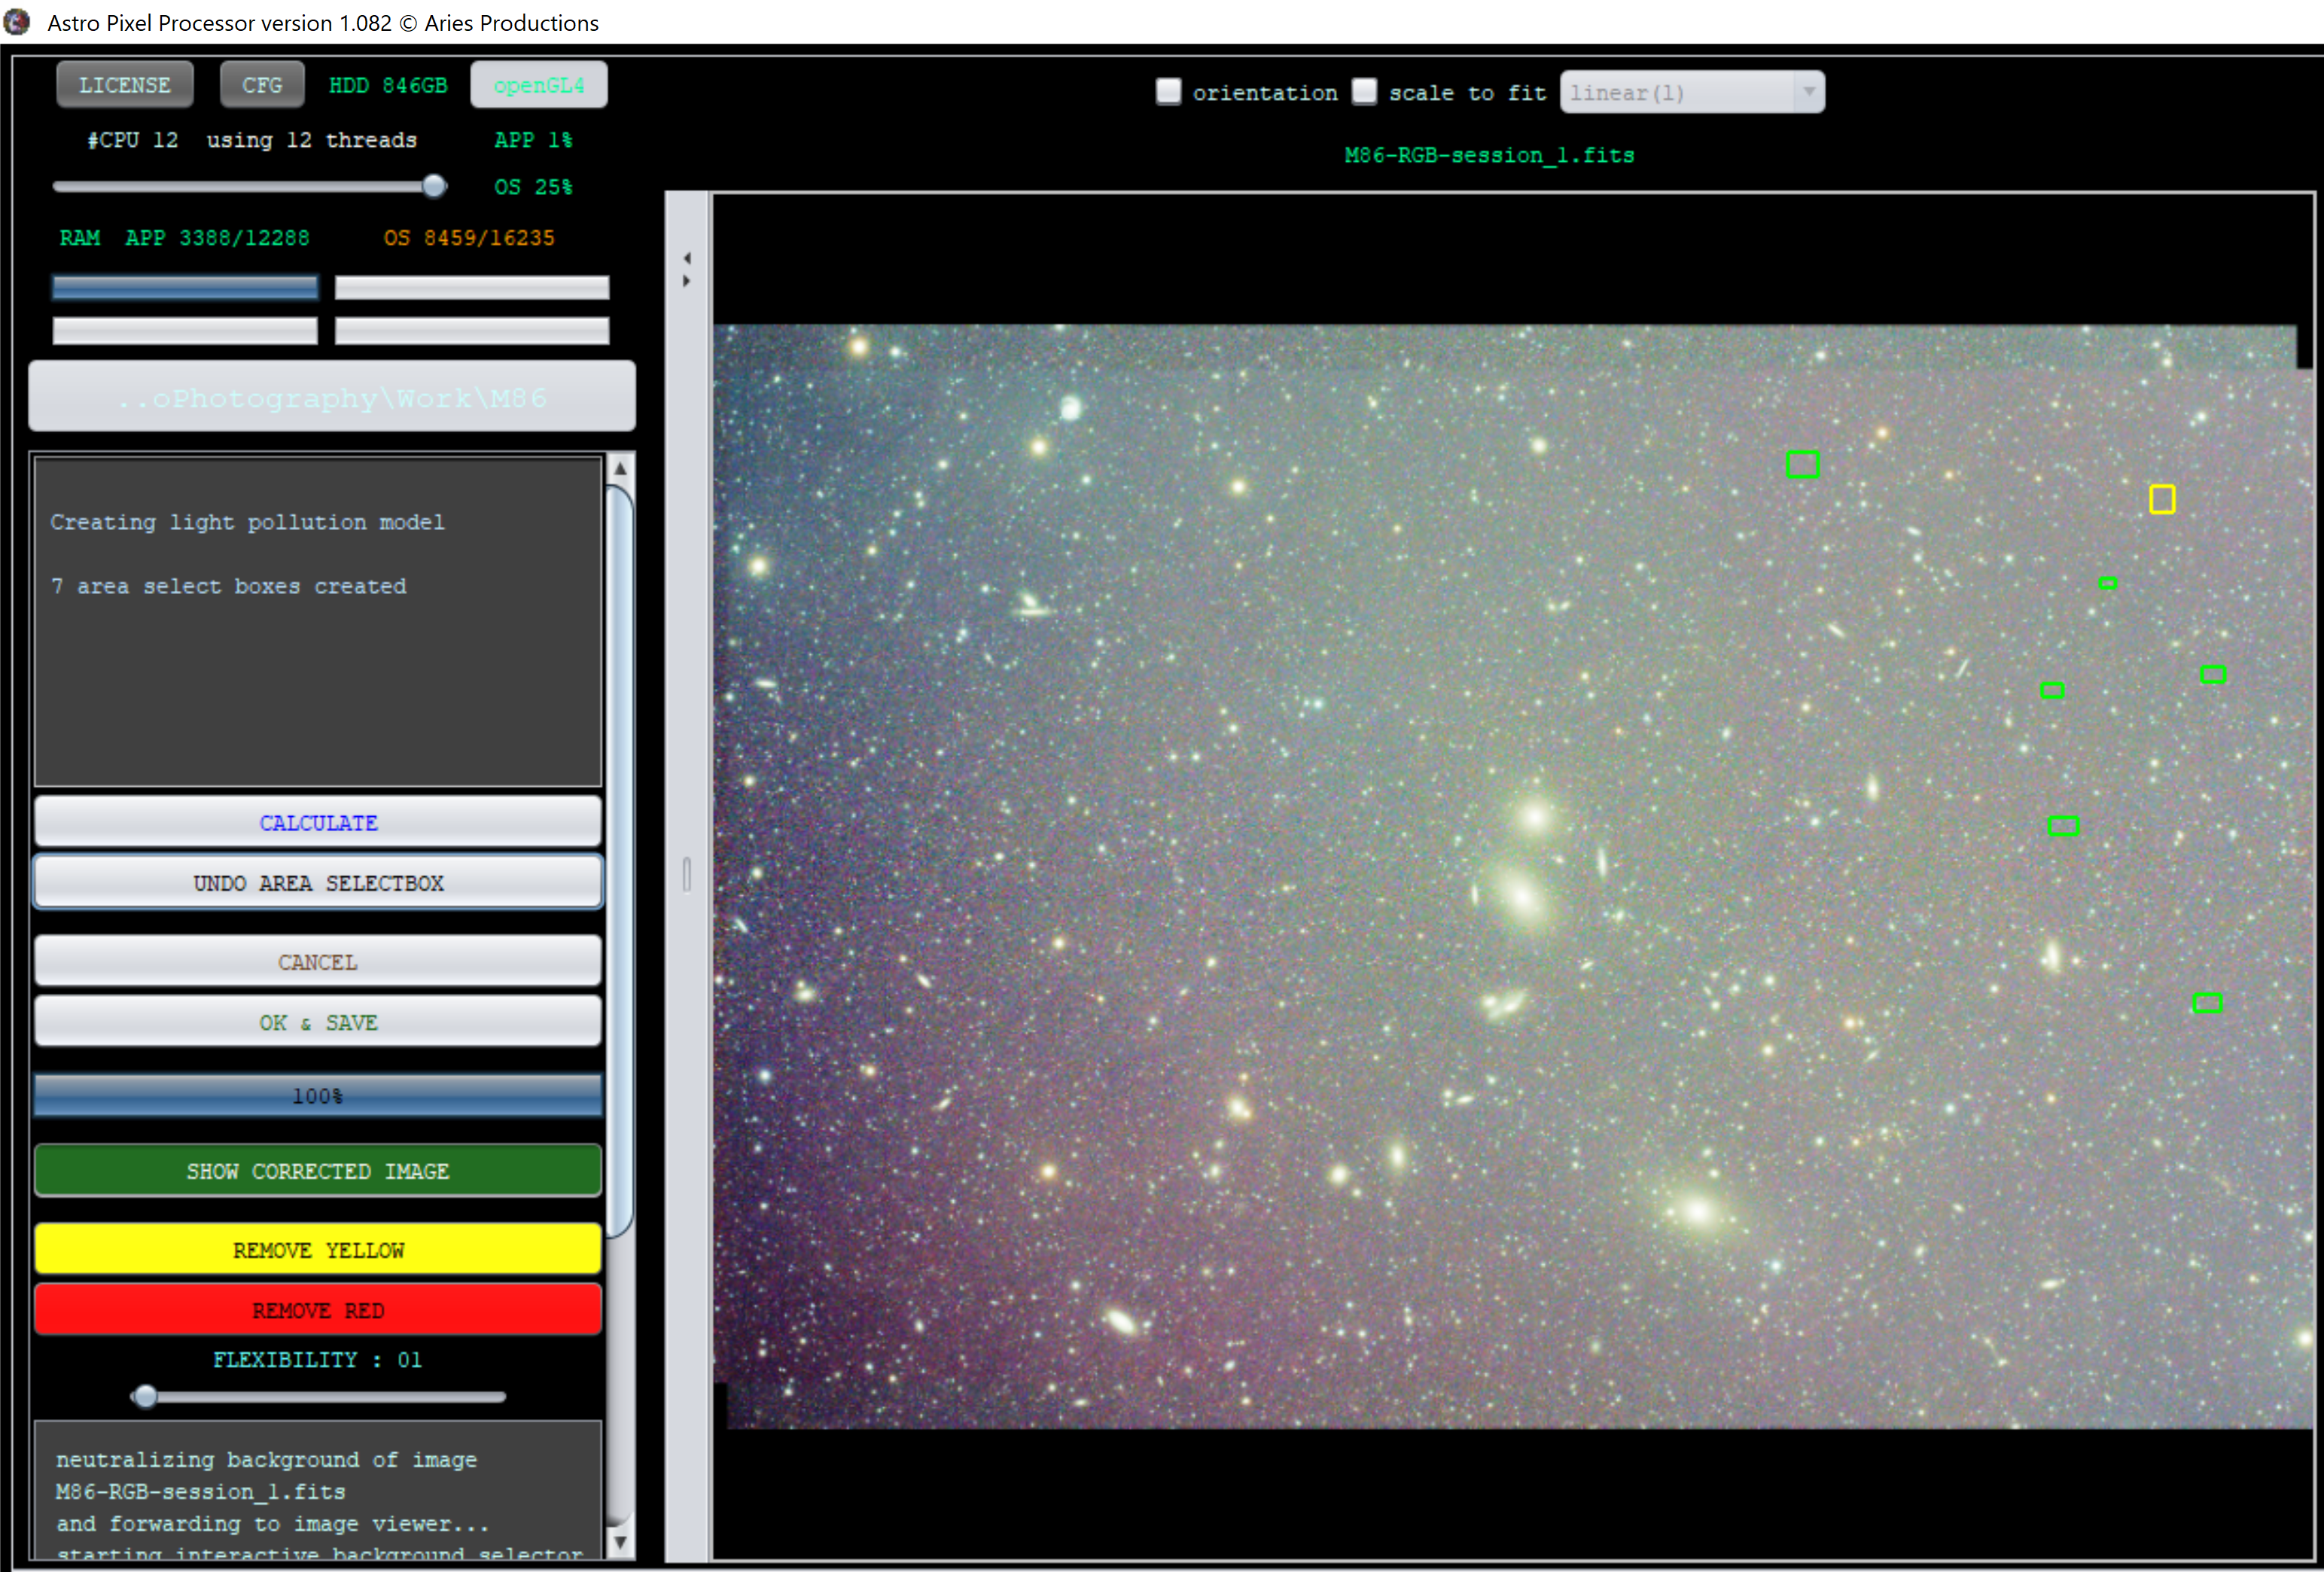2324x1572 pixels.
Task: Click the yellow area select box
Action: tap(2161, 499)
